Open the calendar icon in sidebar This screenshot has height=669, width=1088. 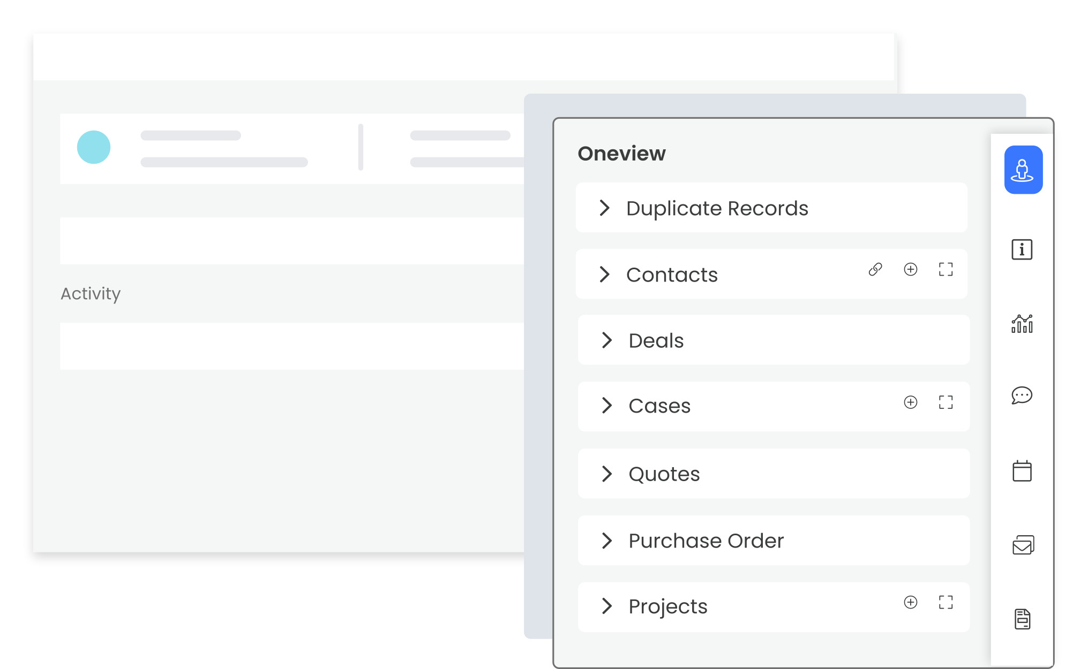(1022, 470)
